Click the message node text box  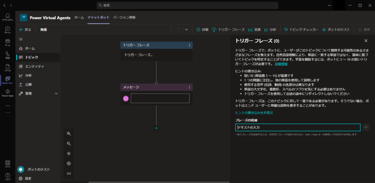(x=160, y=98)
